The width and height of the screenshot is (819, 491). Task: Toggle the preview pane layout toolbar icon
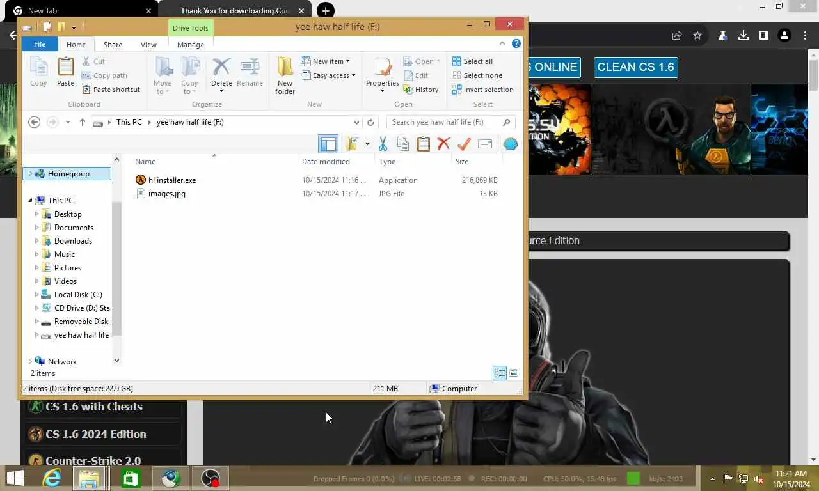pyautogui.click(x=328, y=144)
